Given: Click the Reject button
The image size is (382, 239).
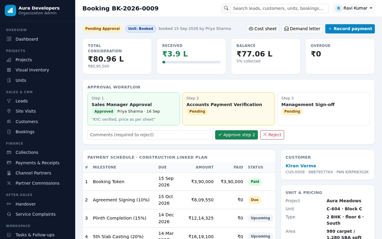Looking at the screenshot, I should [x=272, y=135].
